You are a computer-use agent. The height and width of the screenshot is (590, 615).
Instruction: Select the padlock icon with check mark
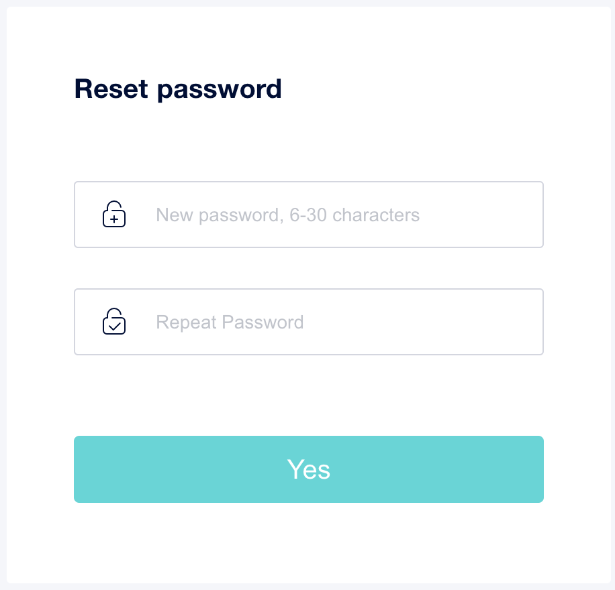114,322
